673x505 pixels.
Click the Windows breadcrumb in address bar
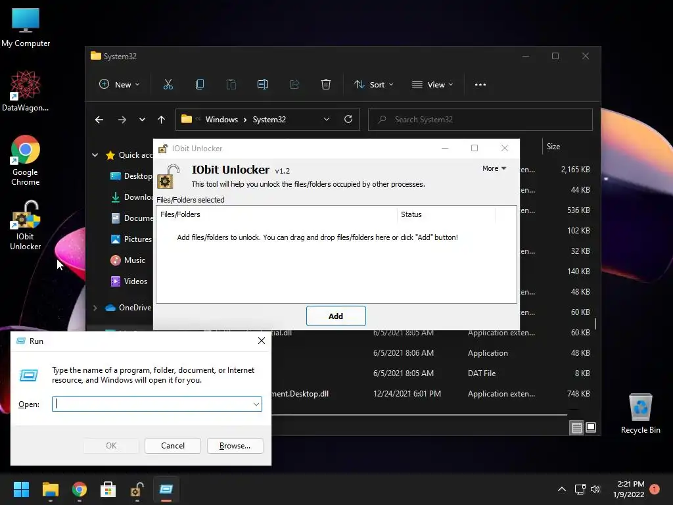221,120
